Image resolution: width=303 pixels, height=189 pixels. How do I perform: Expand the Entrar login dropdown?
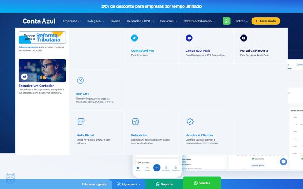[x=242, y=21]
